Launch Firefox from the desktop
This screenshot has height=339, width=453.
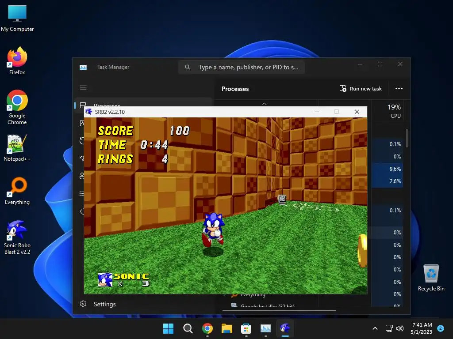pyautogui.click(x=17, y=61)
